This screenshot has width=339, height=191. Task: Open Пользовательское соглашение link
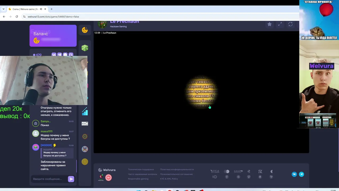(x=176, y=174)
